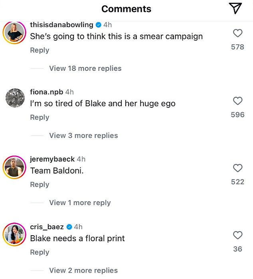The width and height of the screenshot is (253, 279).
Task: Open the thisisdanabowling username link
Action: (x=61, y=25)
